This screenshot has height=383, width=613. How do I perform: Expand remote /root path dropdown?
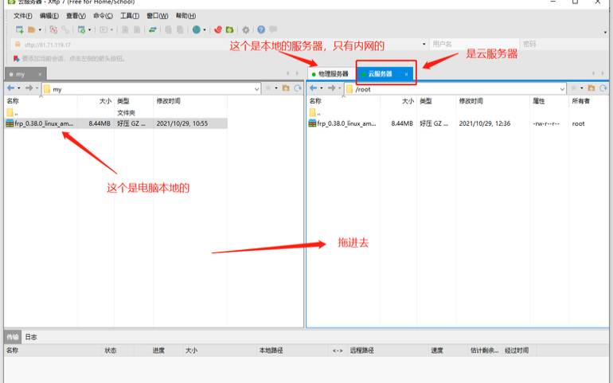point(562,89)
